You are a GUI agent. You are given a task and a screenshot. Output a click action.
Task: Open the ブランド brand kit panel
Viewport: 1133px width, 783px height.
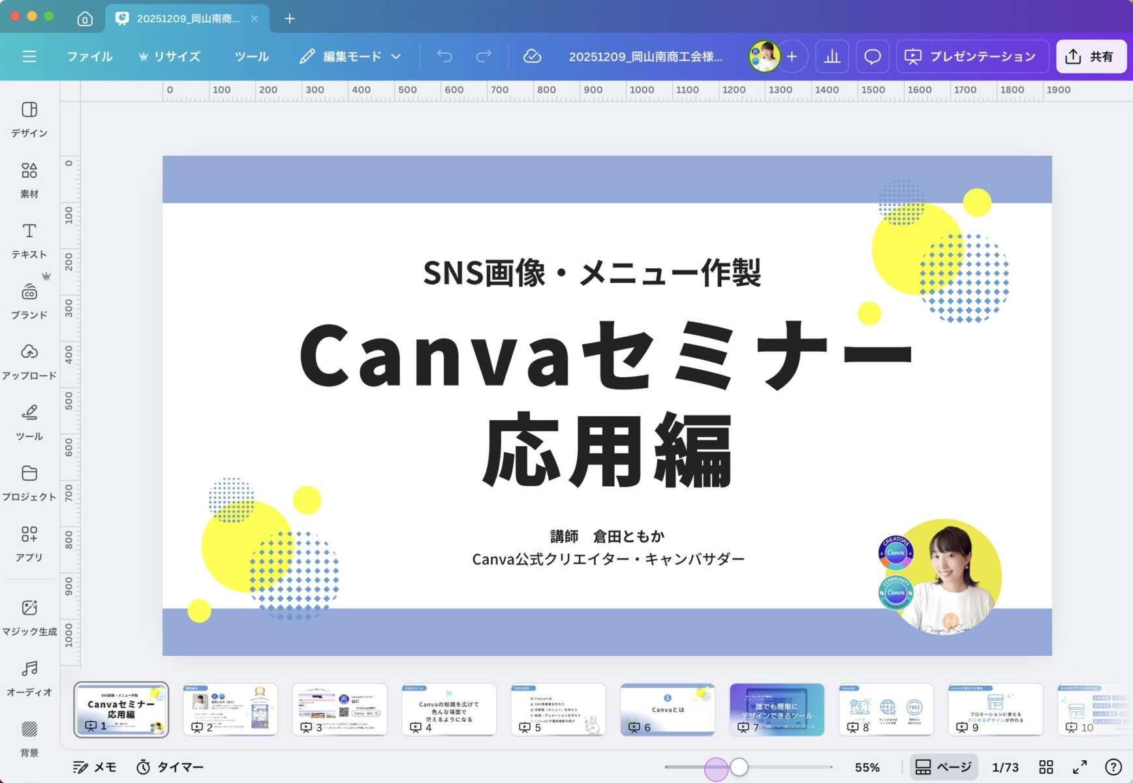[x=29, y=301]
